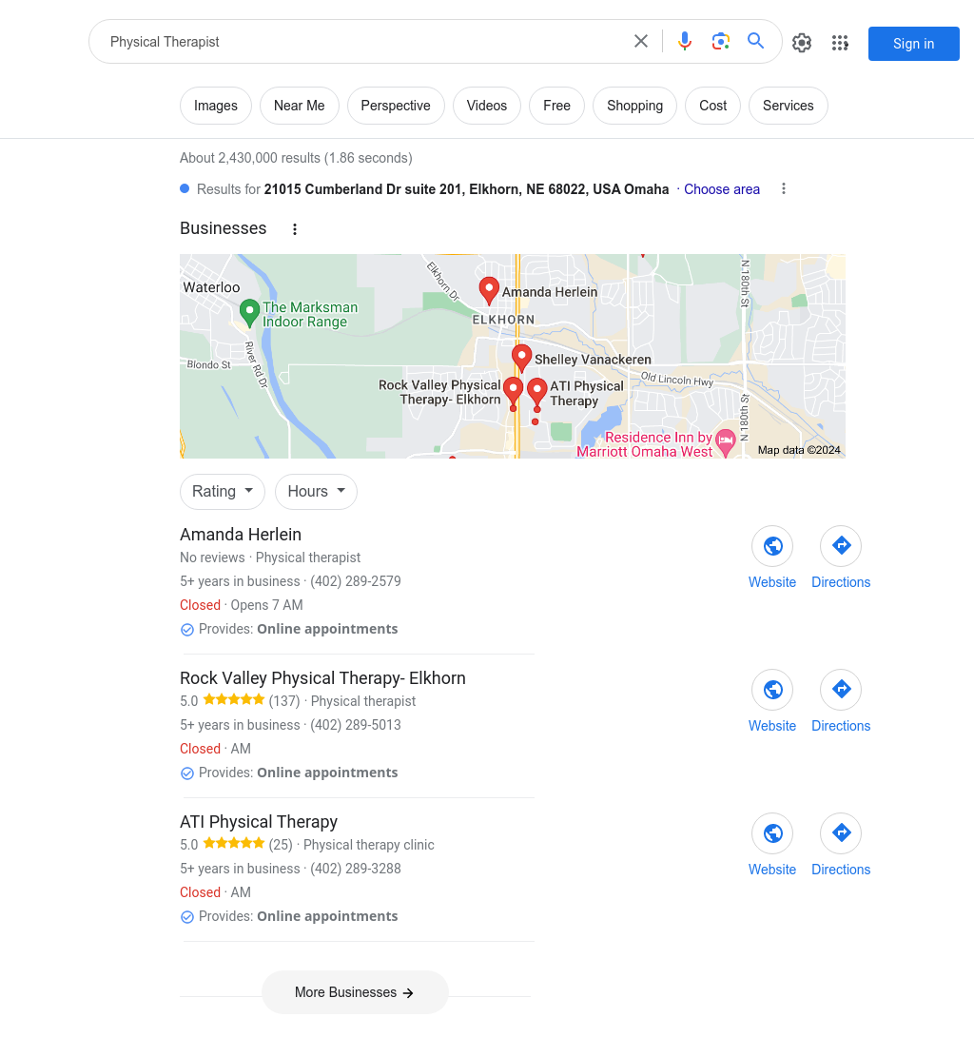Click the More Businesses button
Viewport: 974px width, 1037px height.
[x=355, y=992]
